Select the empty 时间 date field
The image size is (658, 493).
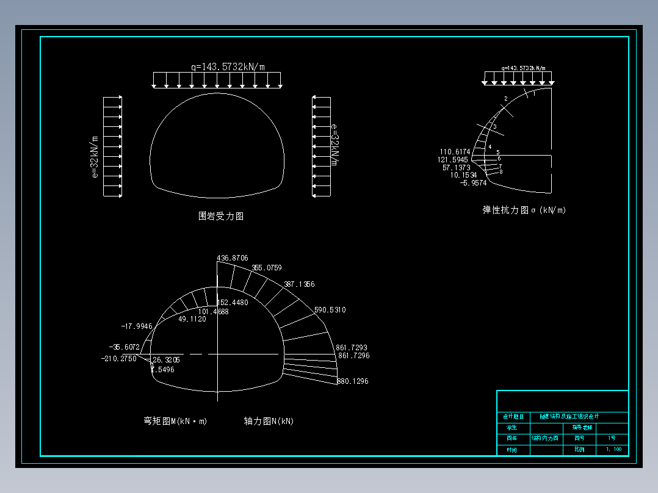point(546,450)
